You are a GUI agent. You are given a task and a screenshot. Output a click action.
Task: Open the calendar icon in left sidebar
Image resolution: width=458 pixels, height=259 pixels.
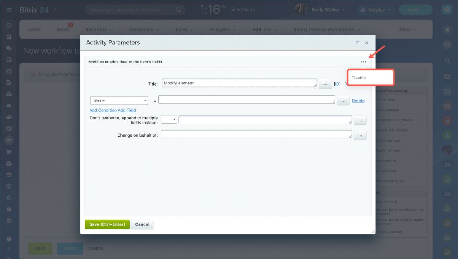pos(9,71)
